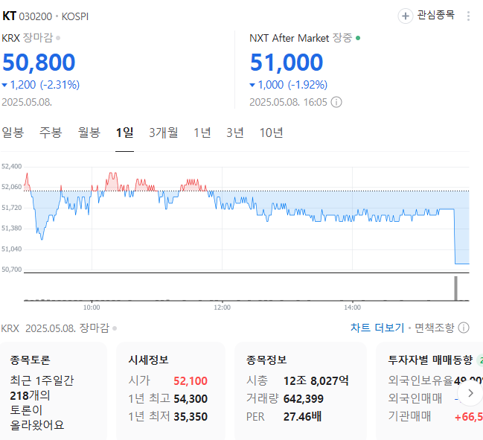The height and width of the screenshot is (440, 483).
Task: Open the three-dot more options menu
Action: [x=468, y=16]
